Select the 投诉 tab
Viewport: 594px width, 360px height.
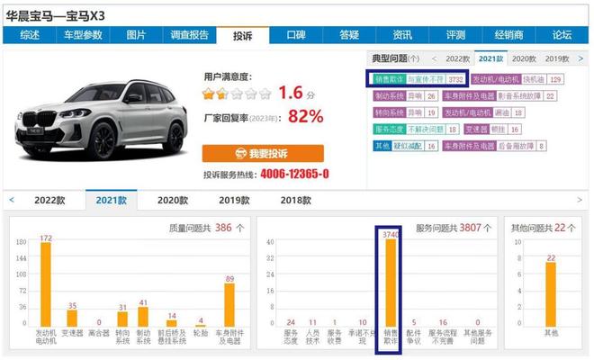[x=242, y=36]
